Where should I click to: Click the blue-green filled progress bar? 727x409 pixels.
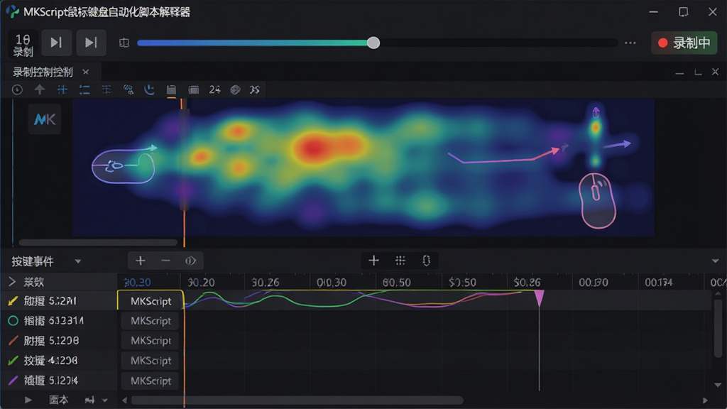point(254,43)
